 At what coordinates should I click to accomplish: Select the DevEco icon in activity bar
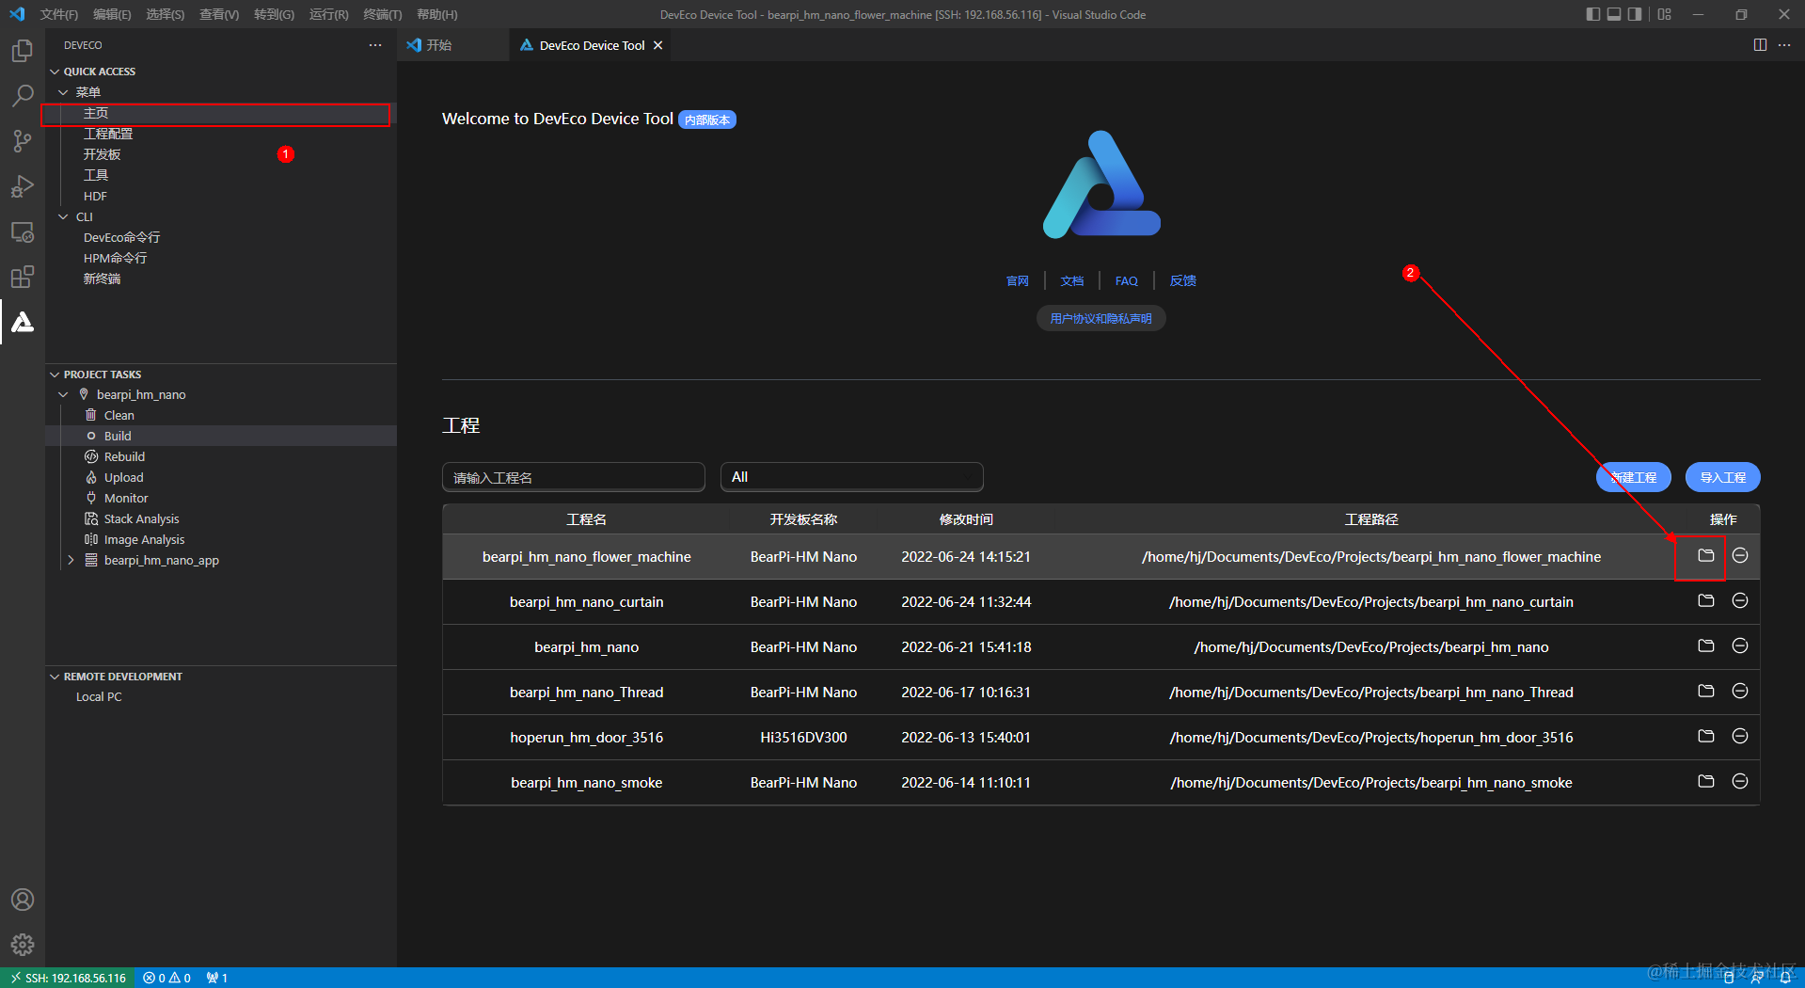[23, 322]
